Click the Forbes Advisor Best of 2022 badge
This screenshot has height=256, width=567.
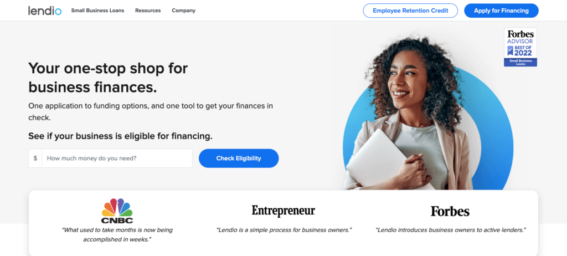[520, 47]
